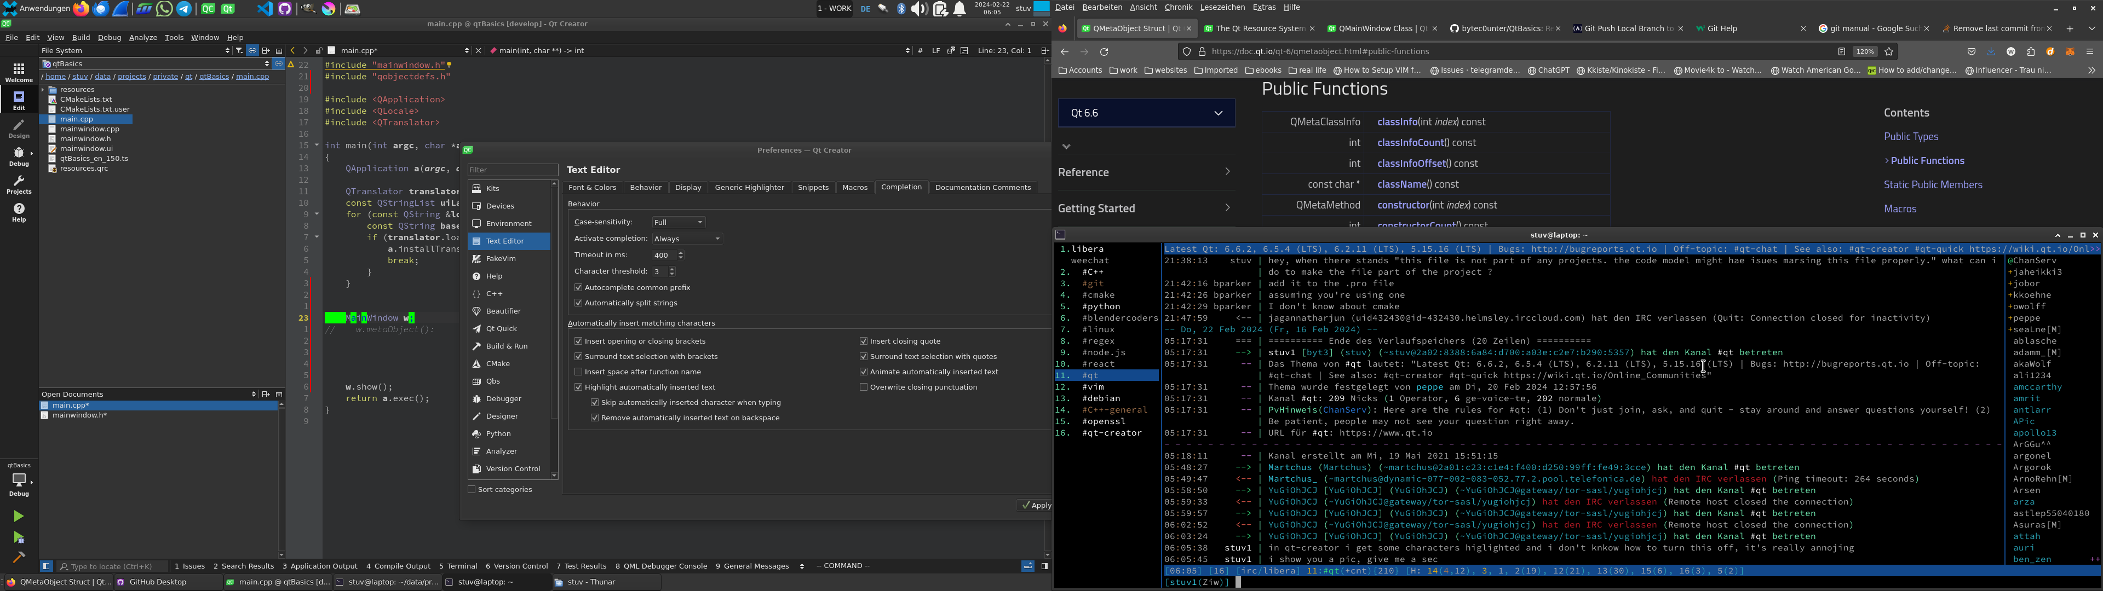Expand the Qt 6.6 version selector

[x=1145, y=113]
